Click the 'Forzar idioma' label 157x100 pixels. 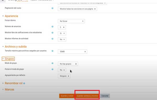click(x=10, y=20)
